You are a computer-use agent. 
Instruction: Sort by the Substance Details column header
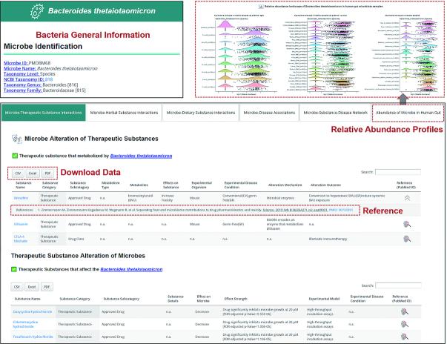point(176,299)
